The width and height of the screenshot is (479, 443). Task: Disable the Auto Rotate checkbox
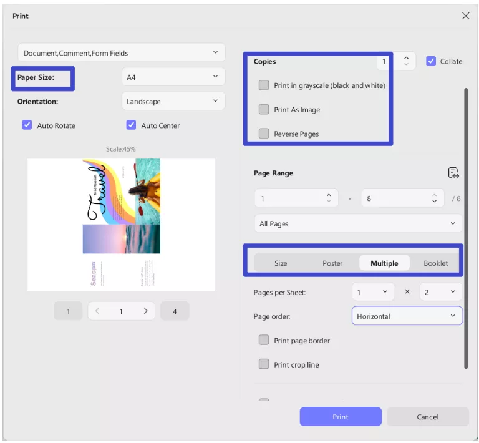(x=27, y=125)
